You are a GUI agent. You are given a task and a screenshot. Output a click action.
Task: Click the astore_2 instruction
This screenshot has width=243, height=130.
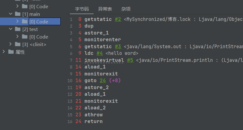(x=97, y=88)
